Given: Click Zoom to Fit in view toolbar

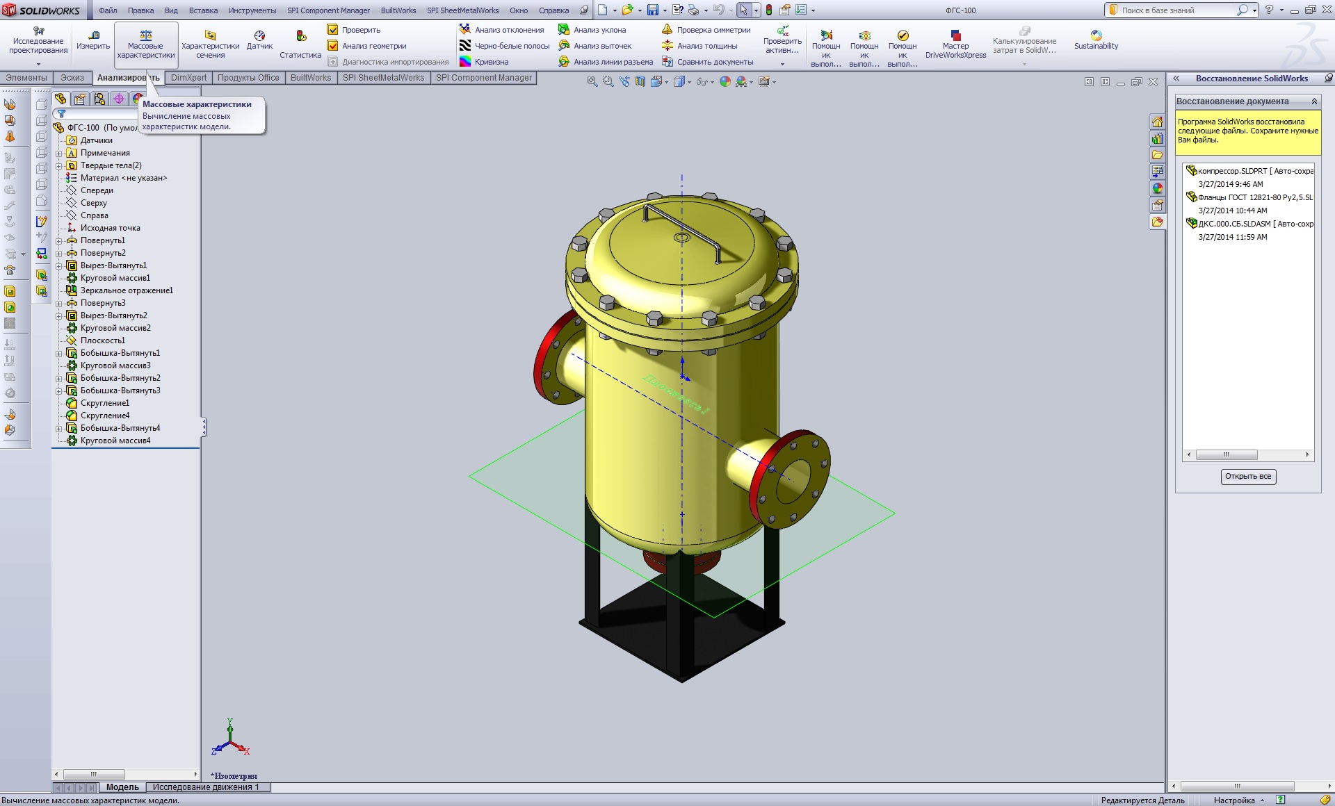Looking at the screenshot, I should [592, 81].
